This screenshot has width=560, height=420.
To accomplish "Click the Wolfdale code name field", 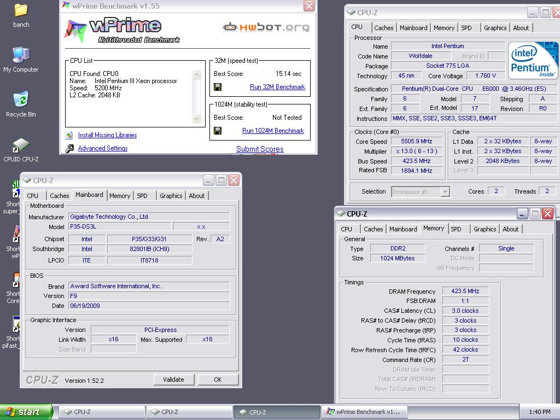I will pyautogui.click(x=421, y=56).
